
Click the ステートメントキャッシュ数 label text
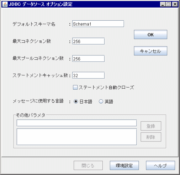point(40,75)
